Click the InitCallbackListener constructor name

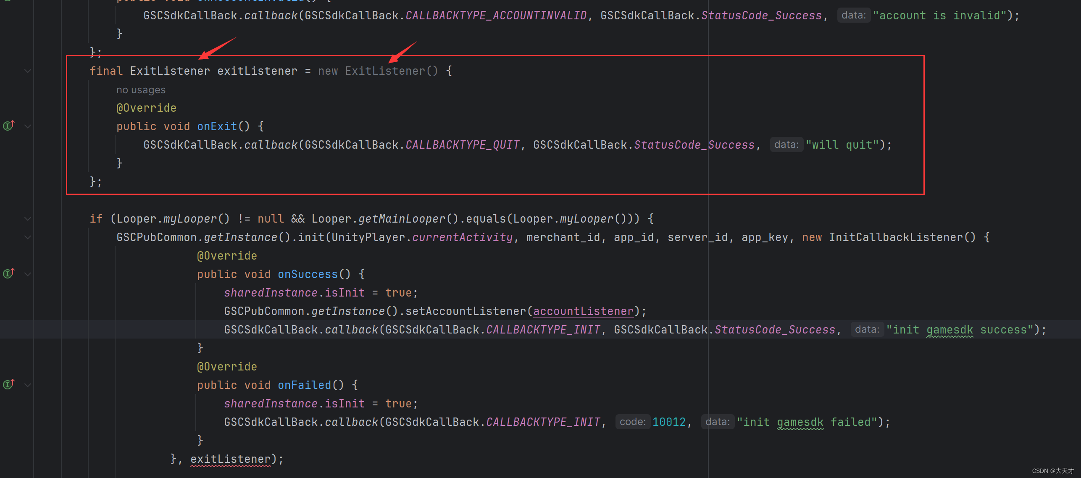pyautogui.click(x=896, y=237)
